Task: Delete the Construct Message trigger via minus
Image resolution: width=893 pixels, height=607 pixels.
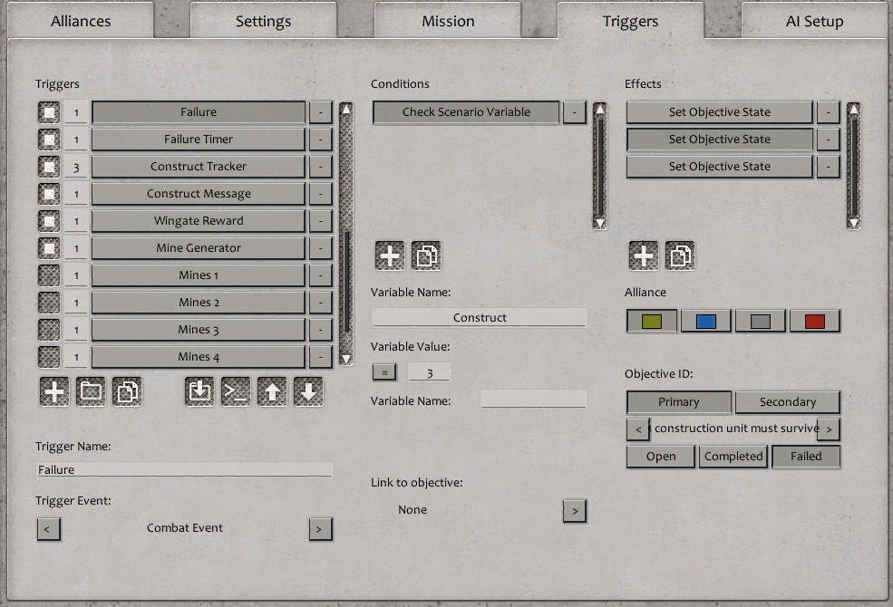Action: click(x=321, y=194)
